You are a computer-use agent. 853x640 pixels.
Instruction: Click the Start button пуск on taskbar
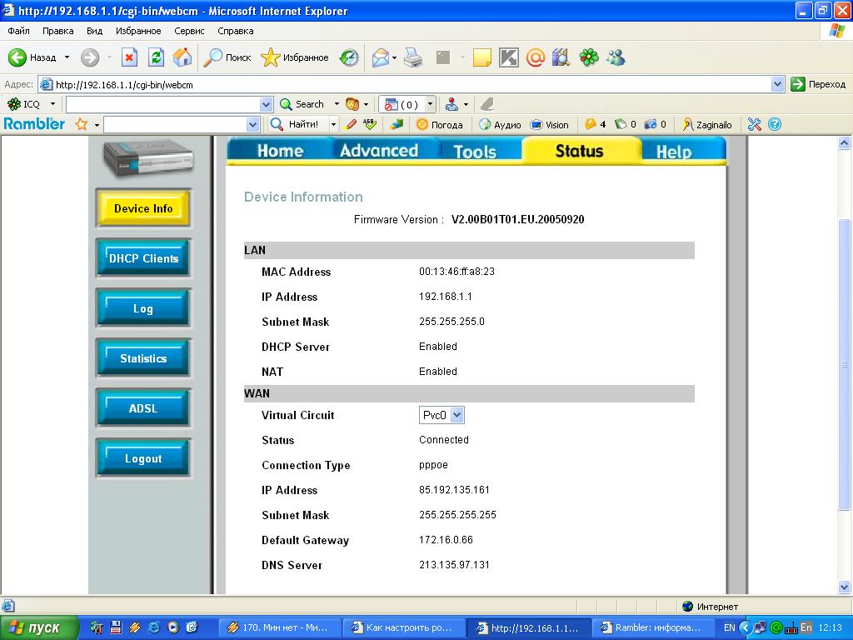pyautogui.click(x=39, y=627)
